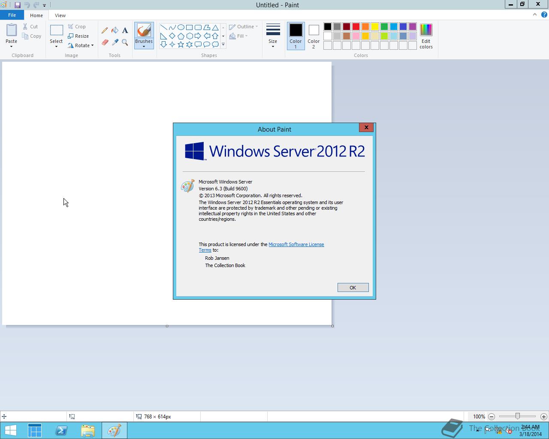Open the Select dropdown arrow
Image resolution: width=549 pixels, height=439 pixels.
(x=56, y=46)
